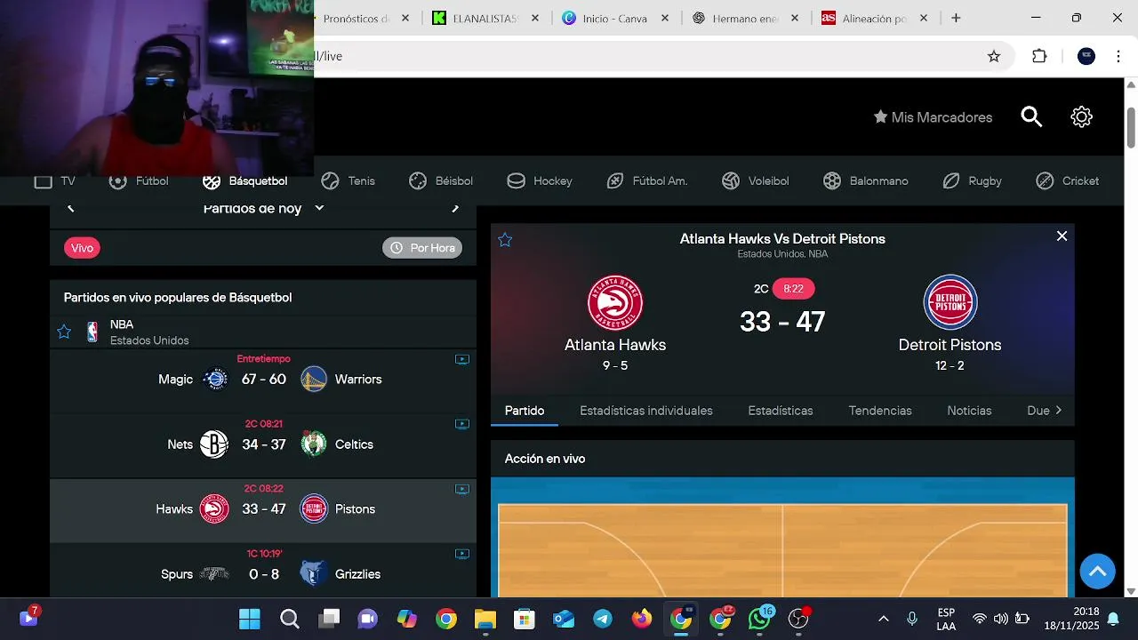Open the browser extensions puzzle icon
1138x640 pixels.
coord(1039,56)
